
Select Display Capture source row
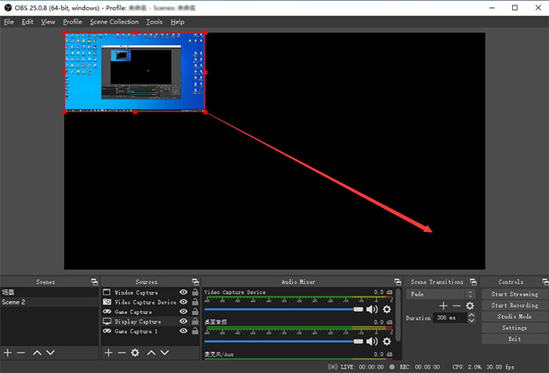pos(151,321)
